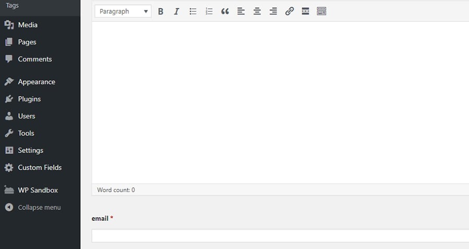Click the Media camera icon

(9, 25)
